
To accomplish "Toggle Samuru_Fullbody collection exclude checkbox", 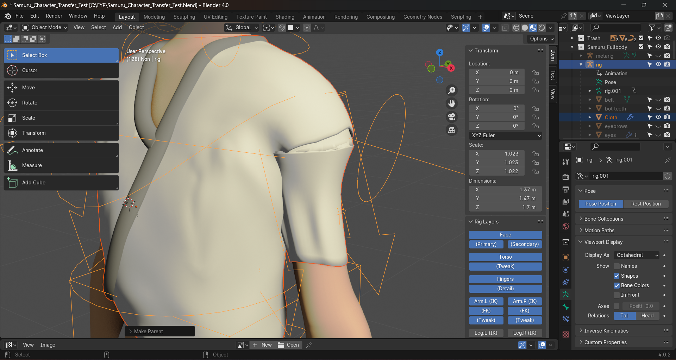I will pyautogui.click(x=641, y=47).
